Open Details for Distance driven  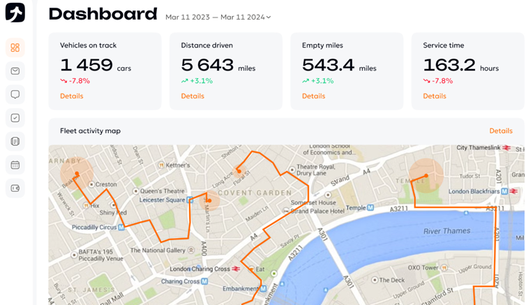[193, 96]
